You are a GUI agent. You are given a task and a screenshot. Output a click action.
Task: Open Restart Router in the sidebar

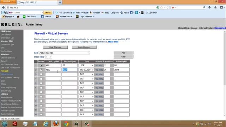pyautogui.click(x=7, y=97)
